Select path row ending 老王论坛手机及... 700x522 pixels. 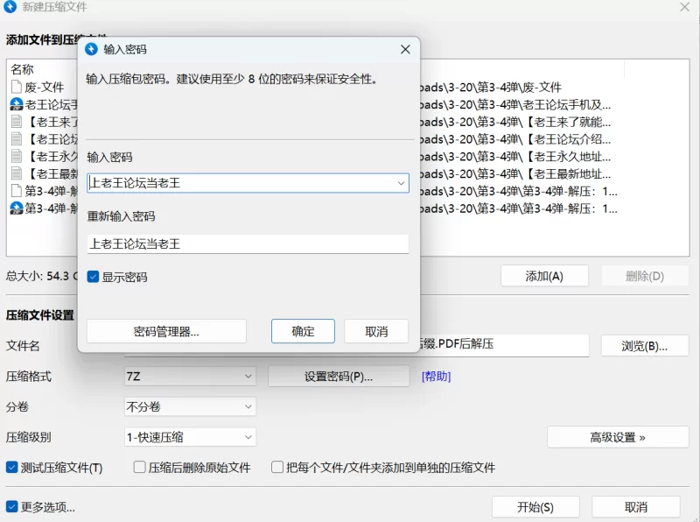(x=515, y=104)
